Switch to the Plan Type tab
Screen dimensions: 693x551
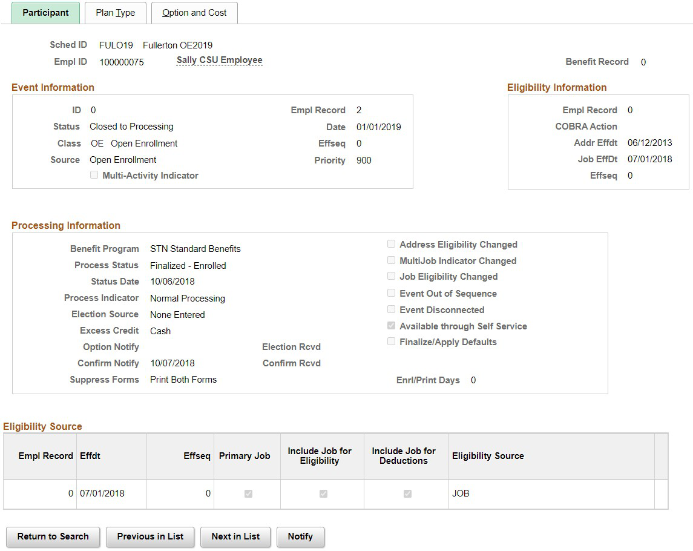(116, 13)
